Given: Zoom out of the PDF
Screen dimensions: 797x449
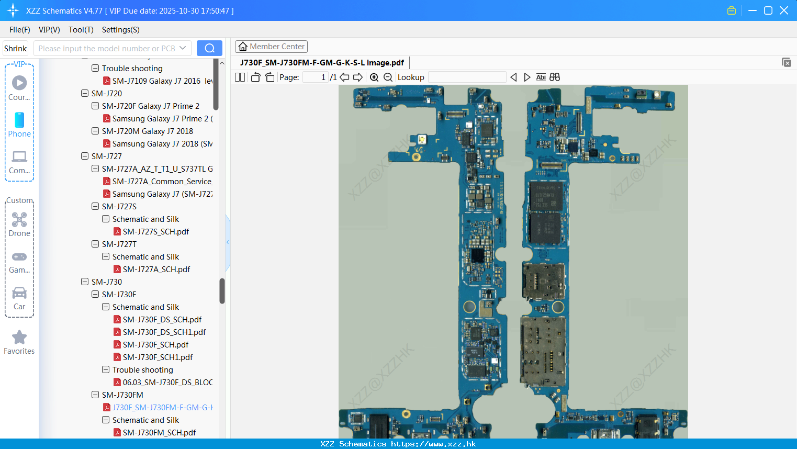Looking at the screenshot, I should [388, 77].
